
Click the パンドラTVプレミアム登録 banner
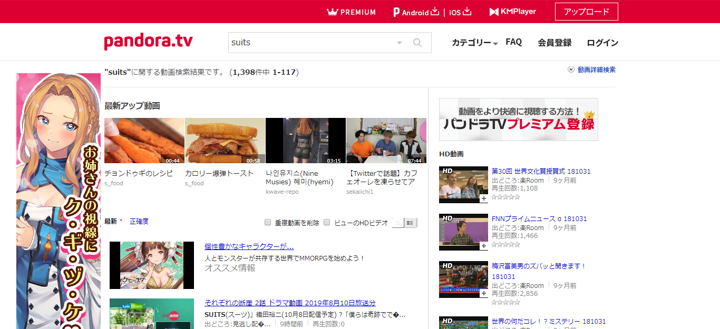click(x=519, y=119)
